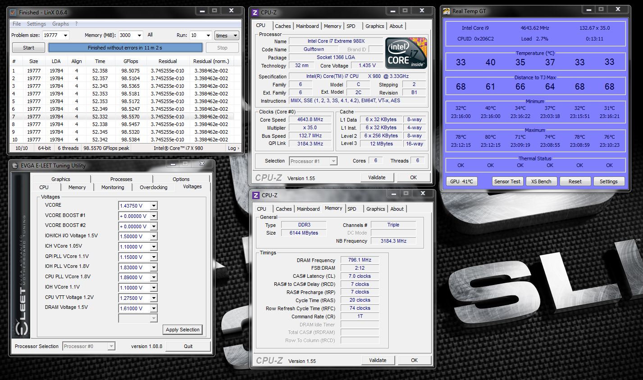Click Validate in top CPU-Z window
The height and width of the screenshot is (380, 643).
377,177
